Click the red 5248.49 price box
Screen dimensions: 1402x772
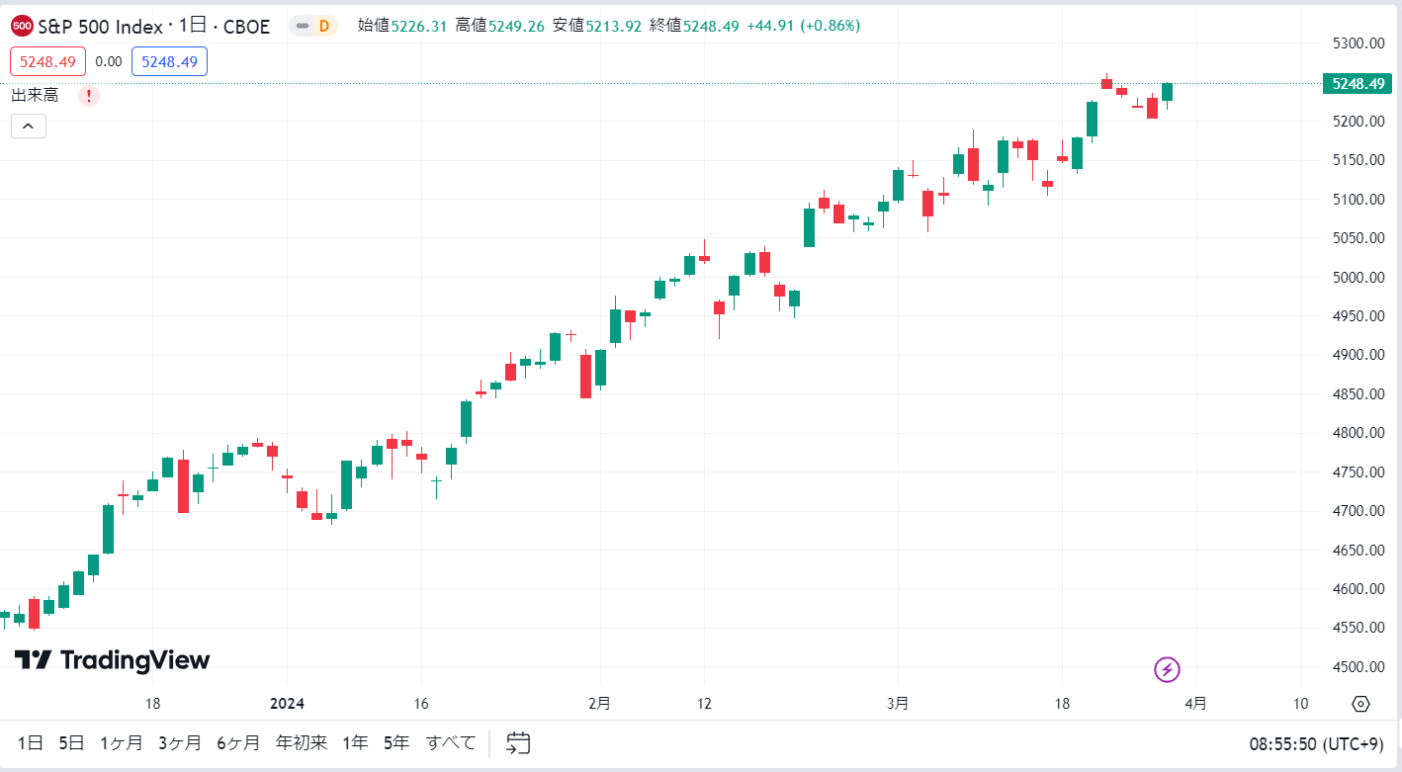pos(48,61)
